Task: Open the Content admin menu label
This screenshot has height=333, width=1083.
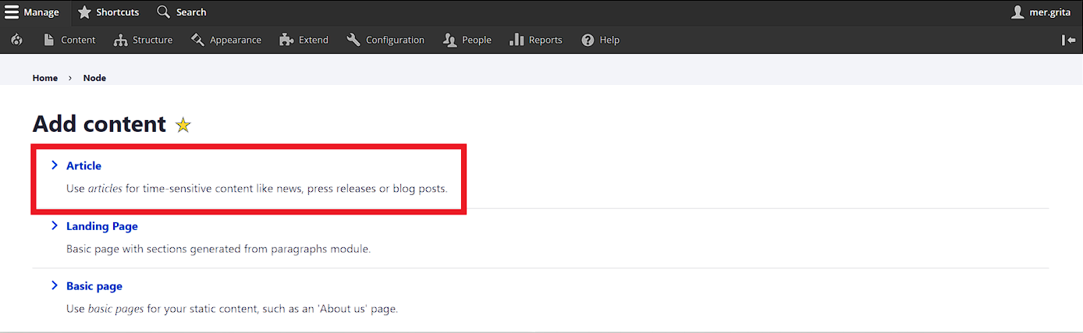Action: [x=78, y=40]
